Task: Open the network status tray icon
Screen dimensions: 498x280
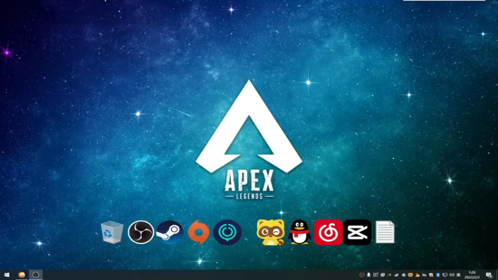Action: (x=445, y=275)
